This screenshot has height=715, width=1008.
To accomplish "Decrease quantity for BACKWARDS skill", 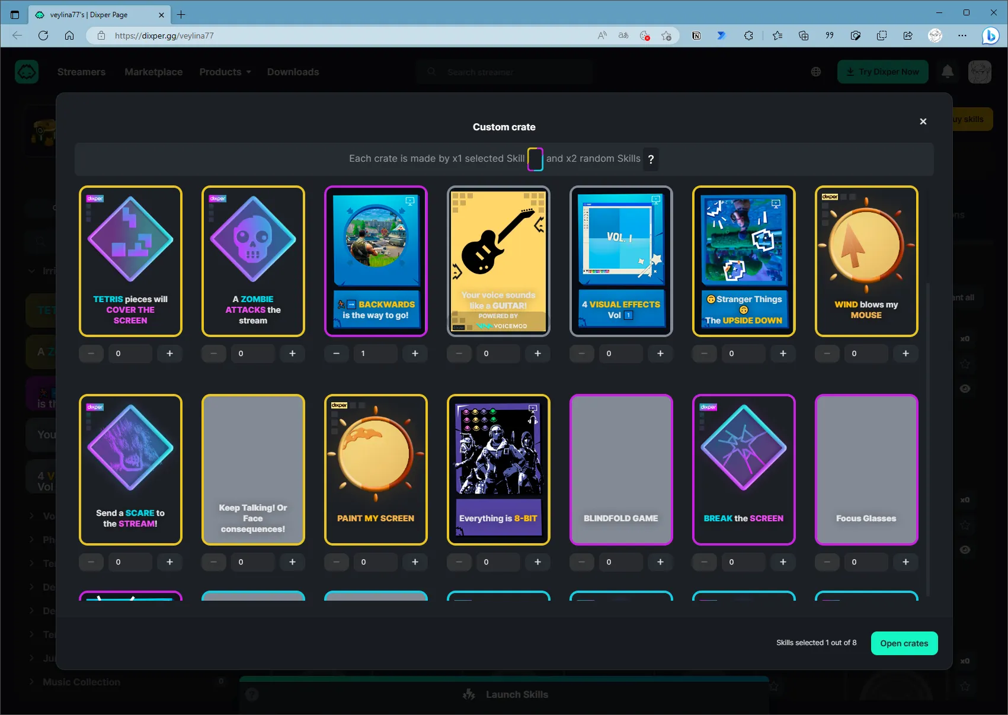I will 337,354.
